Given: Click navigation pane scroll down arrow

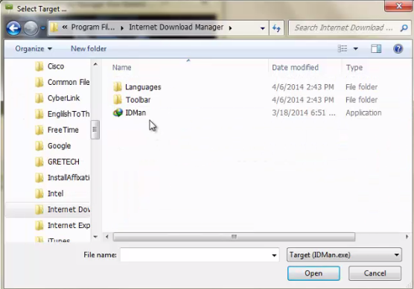Looking at the screenshot, I should point(95,237).
